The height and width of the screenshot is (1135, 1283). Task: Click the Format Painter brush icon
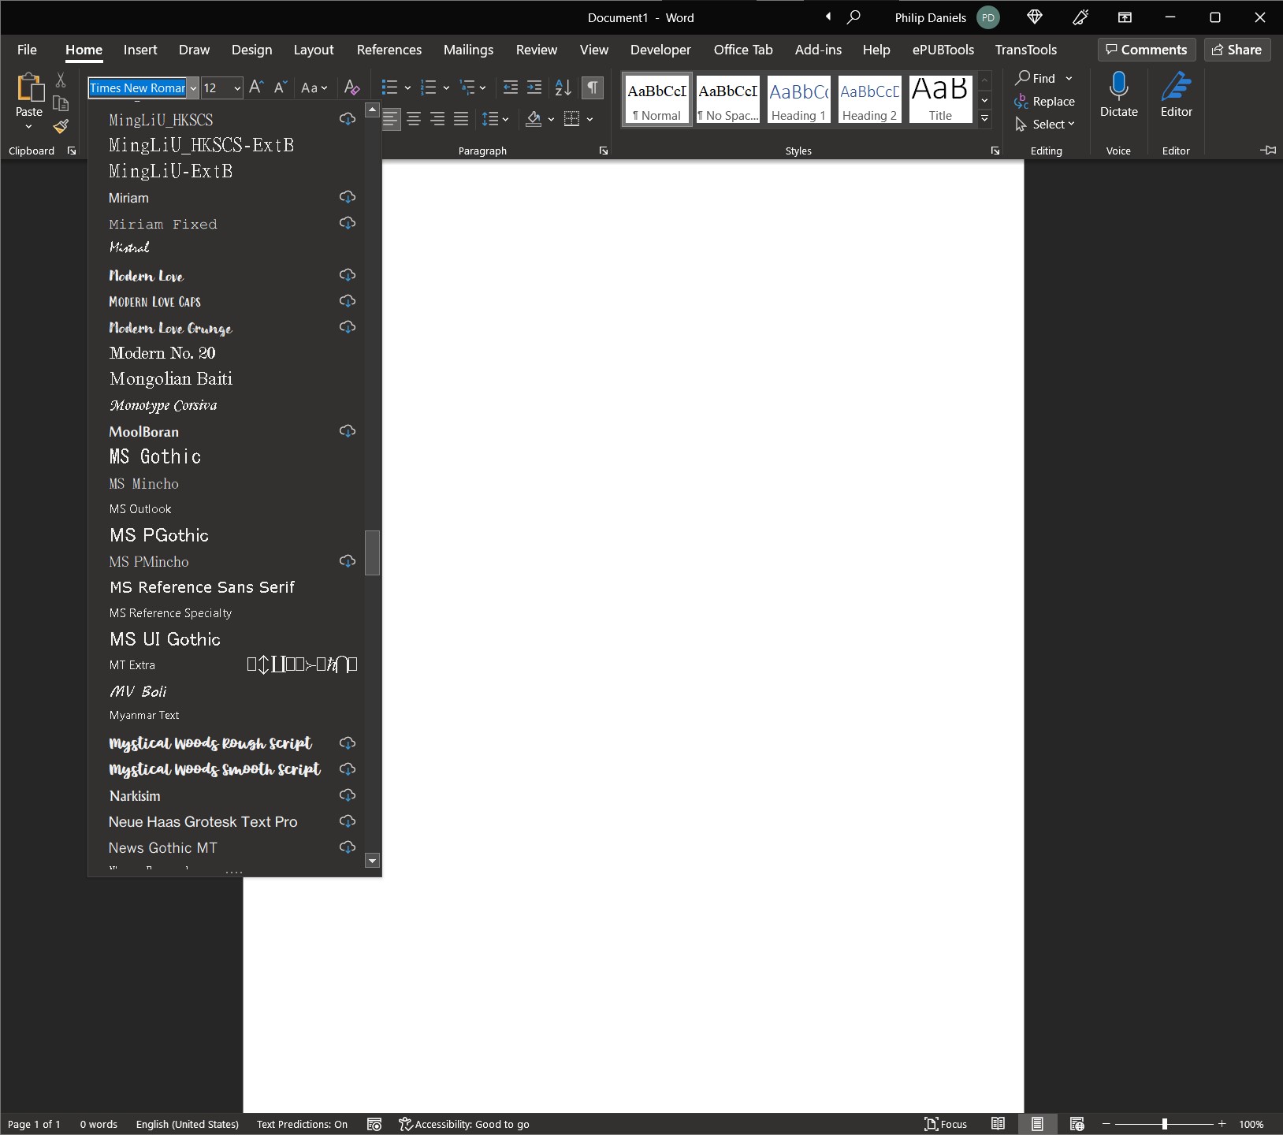[61, 127]
